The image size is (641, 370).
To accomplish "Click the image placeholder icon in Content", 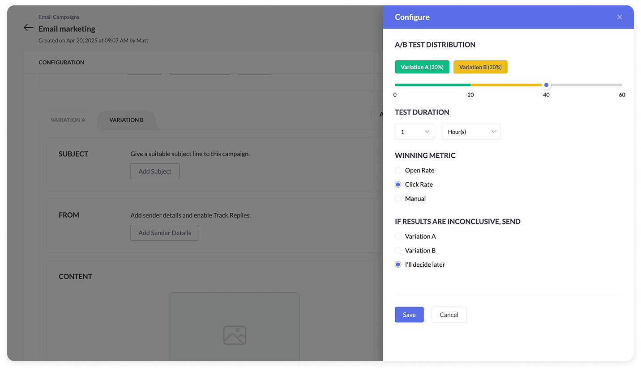I will pyautogui.click(x=235, y=335).
